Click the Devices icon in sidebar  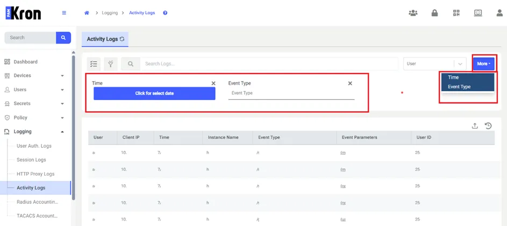pos(7,76)
